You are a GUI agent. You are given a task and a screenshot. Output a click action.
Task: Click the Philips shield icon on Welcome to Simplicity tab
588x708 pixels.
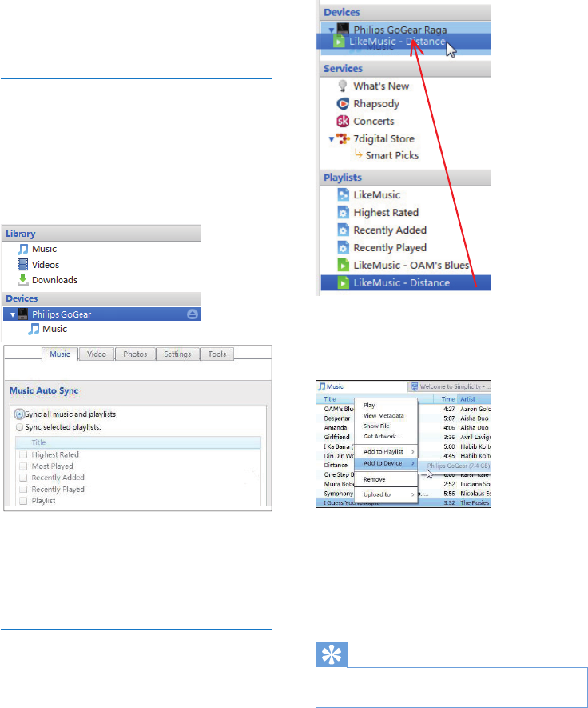[415, 386]
